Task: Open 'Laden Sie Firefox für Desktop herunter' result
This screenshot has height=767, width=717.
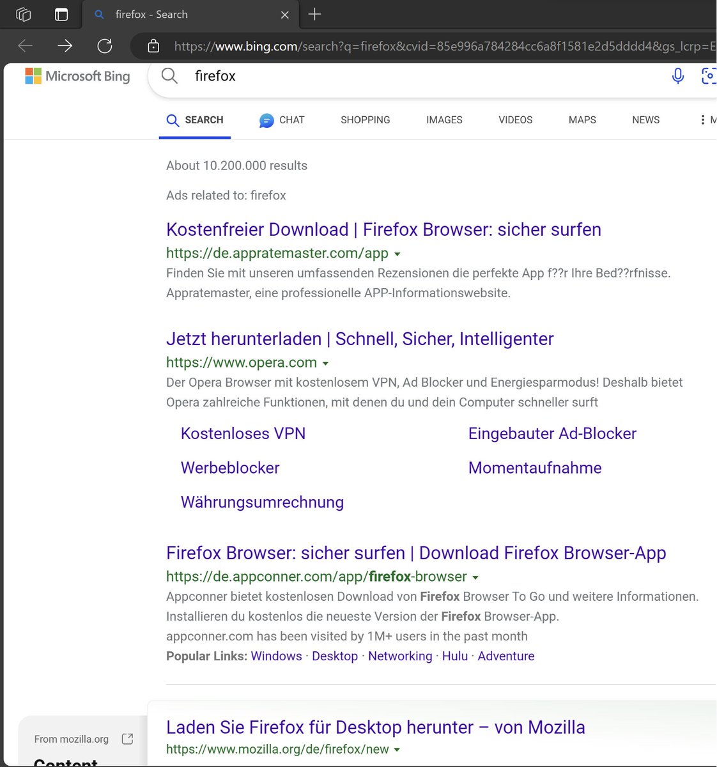Action: pyautogui.click(x=375, y=727)
